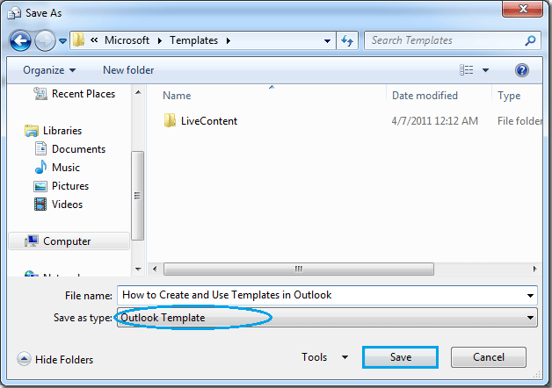552x388 pixels.
Task: Click the Music note icon
Action: pos(40,167)
